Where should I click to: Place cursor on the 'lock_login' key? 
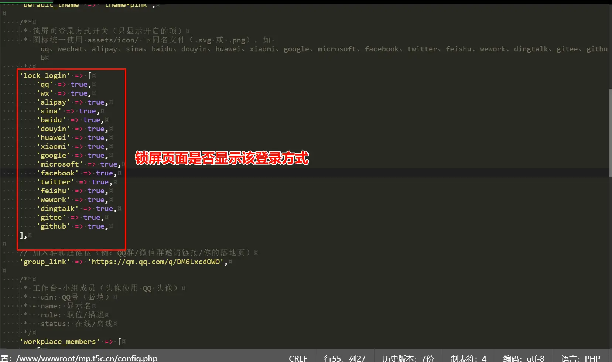pos(45,76)
